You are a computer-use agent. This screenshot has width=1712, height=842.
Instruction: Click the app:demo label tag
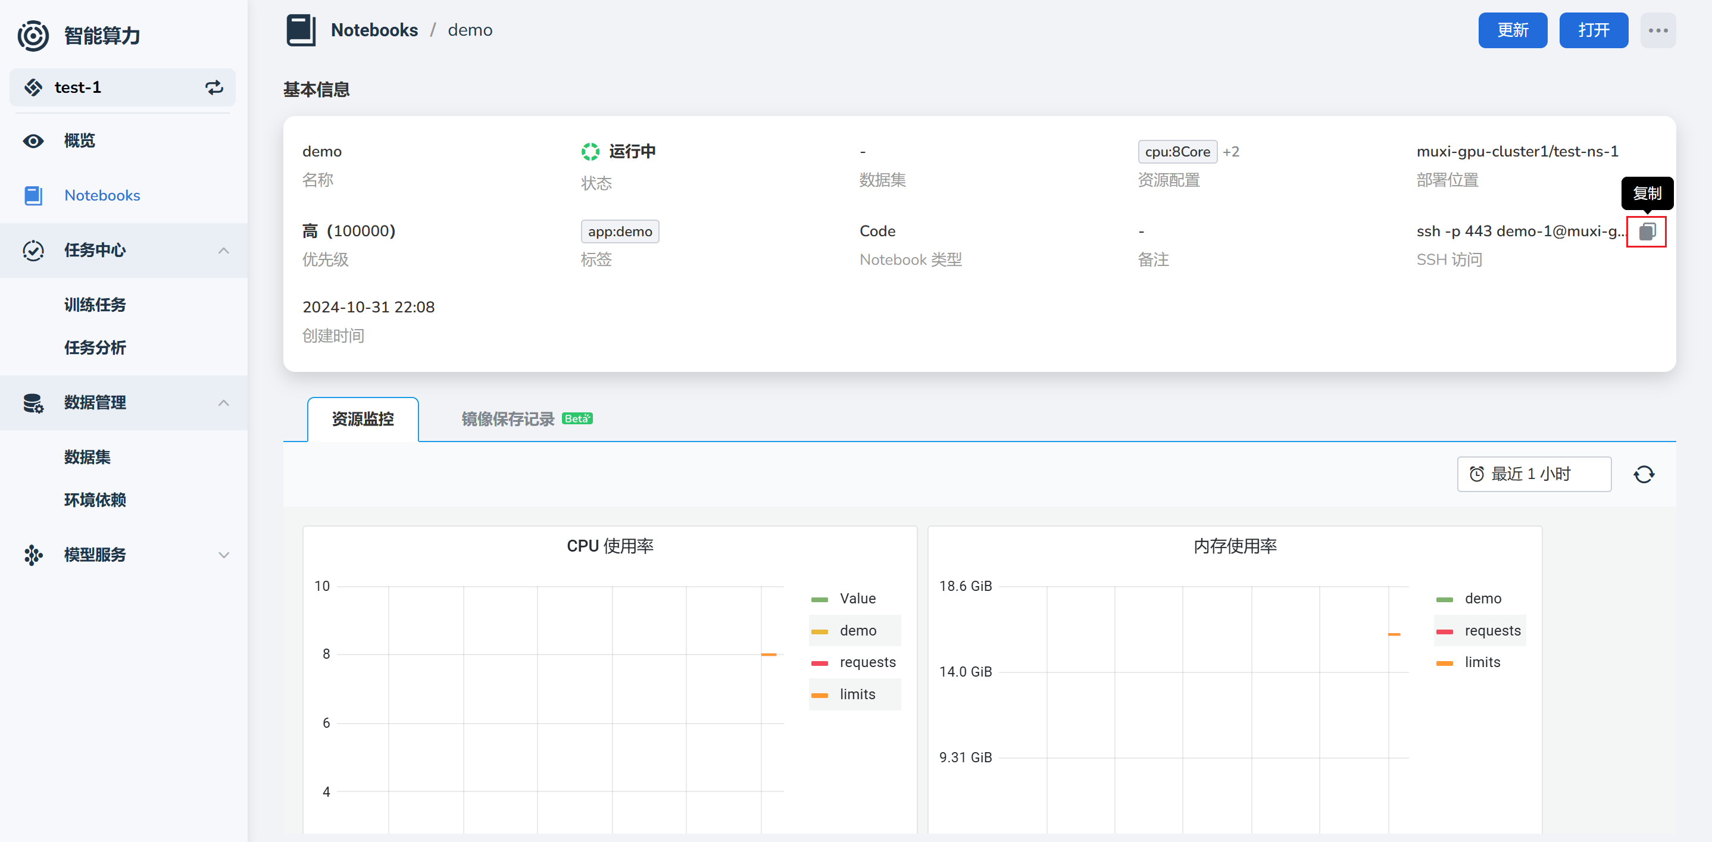[620, 232]
